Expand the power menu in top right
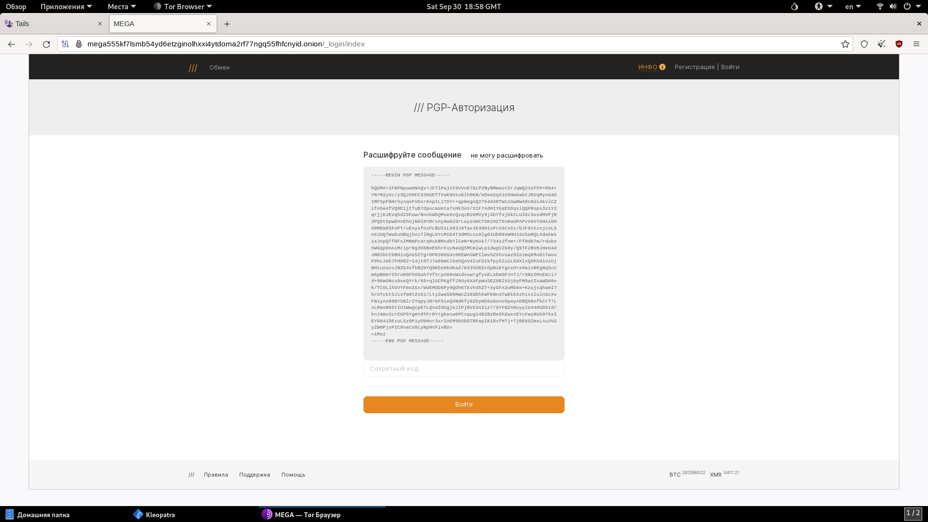The width and height of the screenshot is (928, 522). [911, 7]
